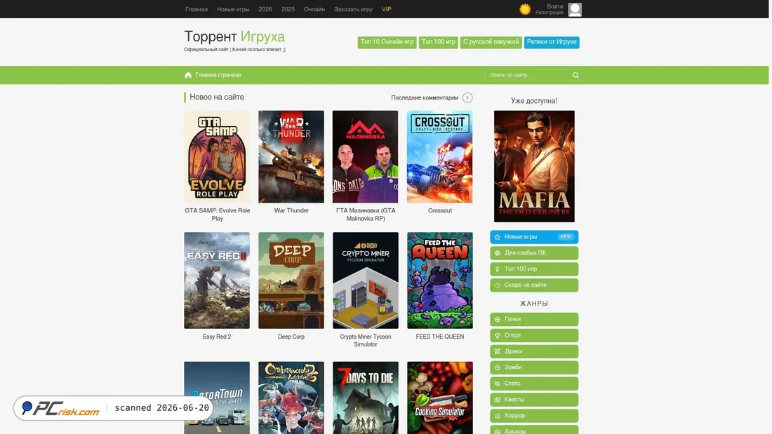The image size is (772, 434).
Task: Click the wheel icon beside Гонки
Action: (498, 319)
